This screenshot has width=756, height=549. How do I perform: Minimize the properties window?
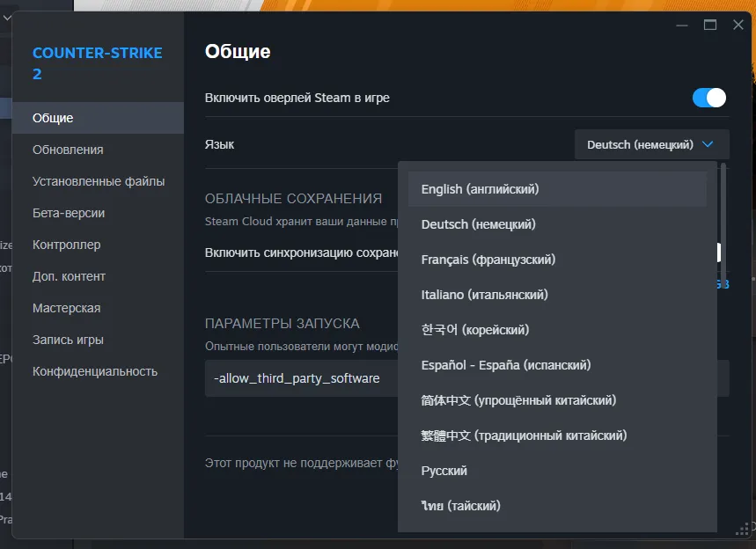coord(682,25)
